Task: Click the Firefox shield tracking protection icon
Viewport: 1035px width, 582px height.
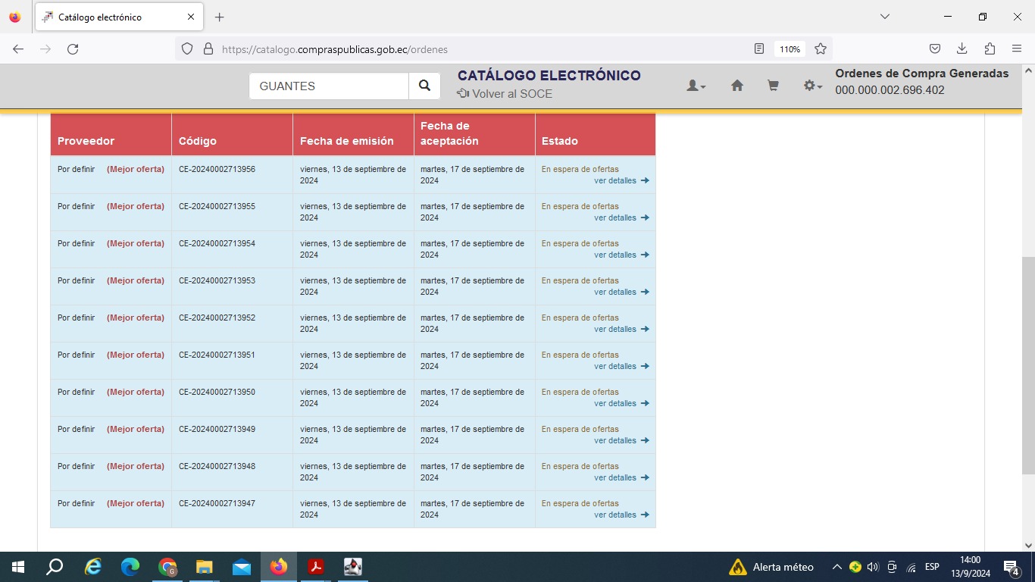Action: point(187,49)
